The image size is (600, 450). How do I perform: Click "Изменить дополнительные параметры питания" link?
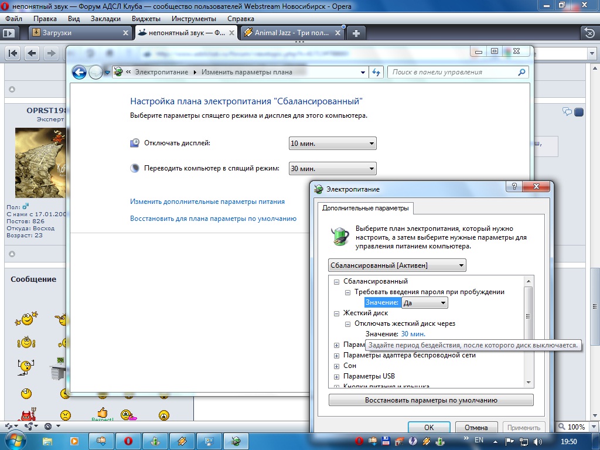tap(207, 202)
